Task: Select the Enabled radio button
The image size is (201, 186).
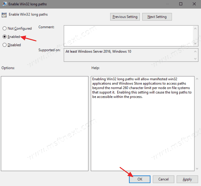Action: 5,37
